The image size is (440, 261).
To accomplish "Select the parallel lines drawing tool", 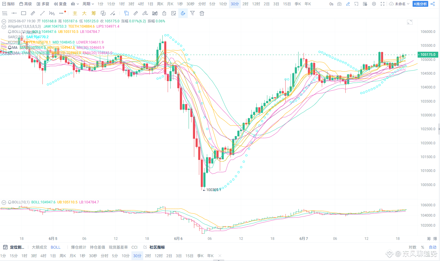I will click(x=5, y=13).
